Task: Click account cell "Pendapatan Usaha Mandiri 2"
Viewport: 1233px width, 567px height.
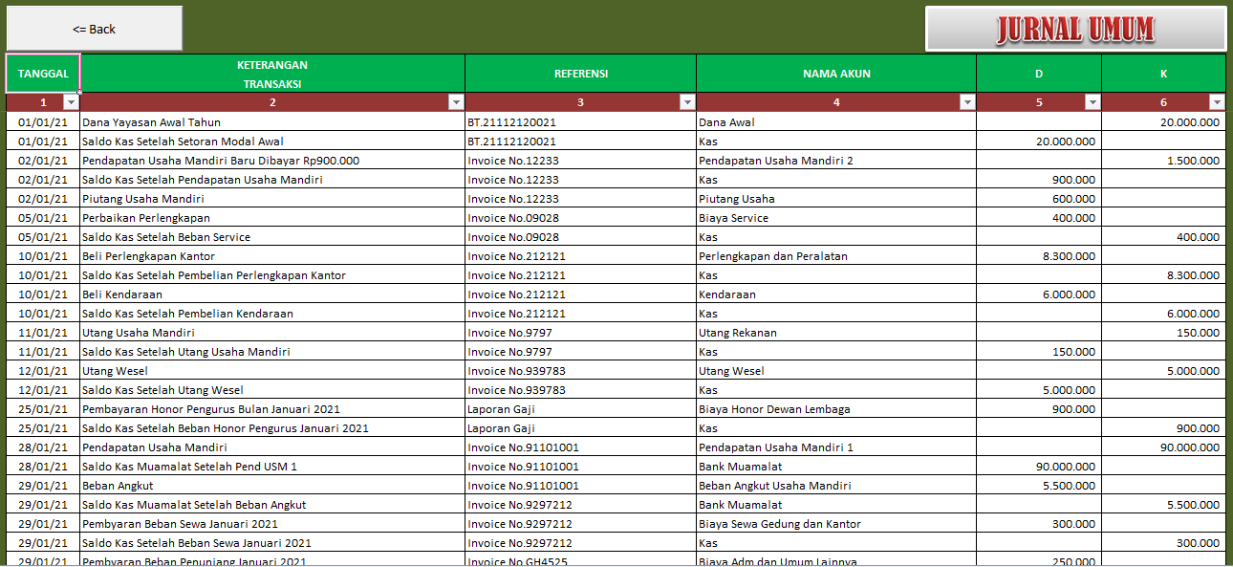Action: (836, 161)
